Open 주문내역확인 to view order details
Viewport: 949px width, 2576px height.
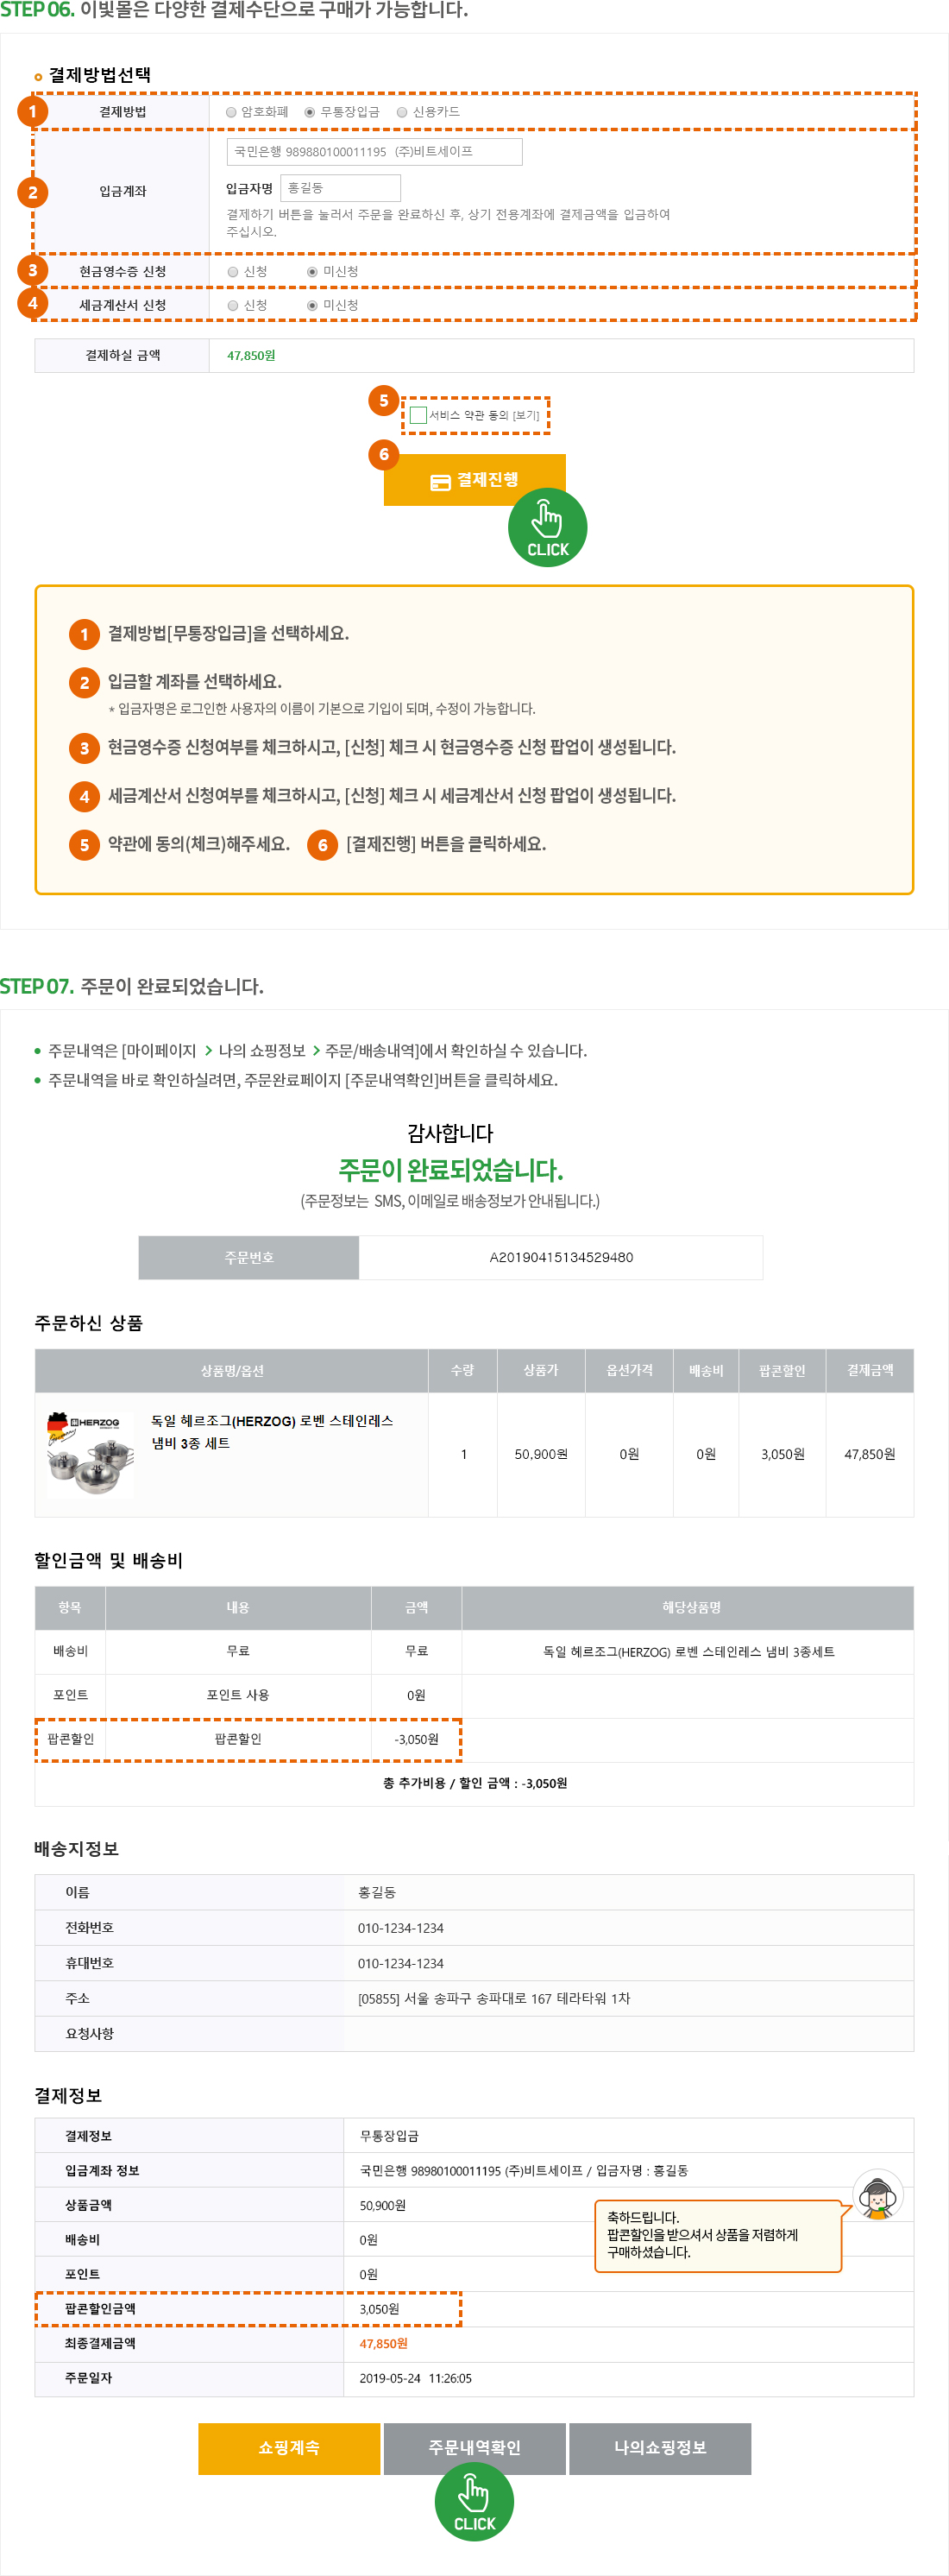point(474,2448)
